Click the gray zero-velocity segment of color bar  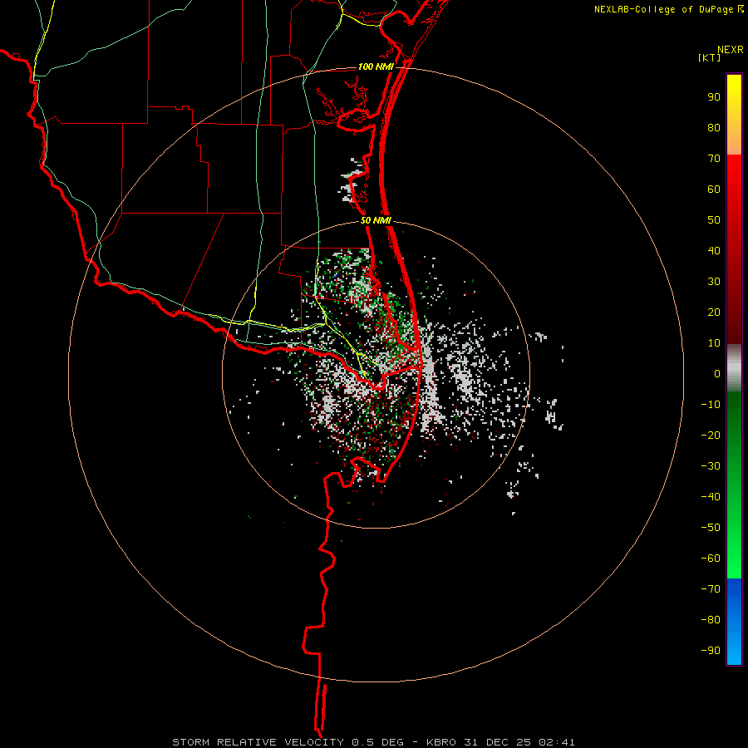tap(734, 368)
